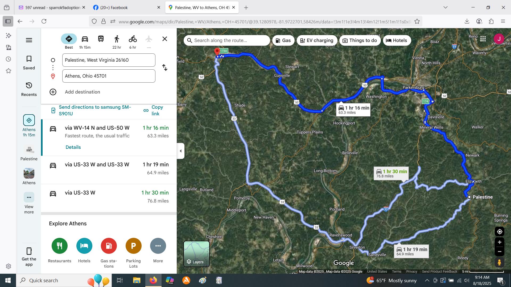This screenshot has height=287, width=511.
Task: Open the Google Maps hamburger menu
Action: click(x=29, y=40)
